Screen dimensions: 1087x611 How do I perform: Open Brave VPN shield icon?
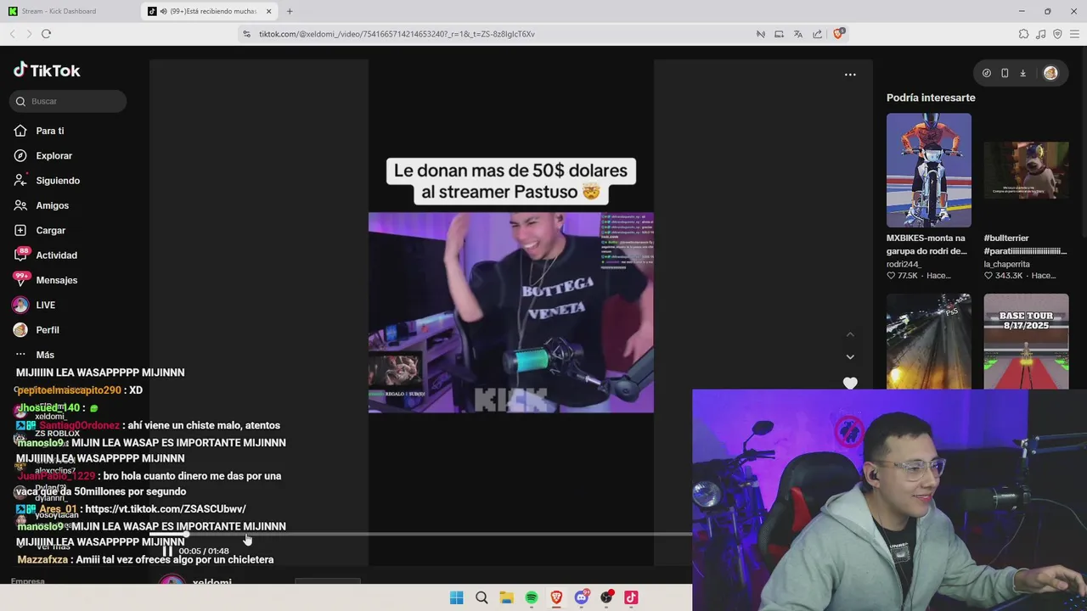1057,34
